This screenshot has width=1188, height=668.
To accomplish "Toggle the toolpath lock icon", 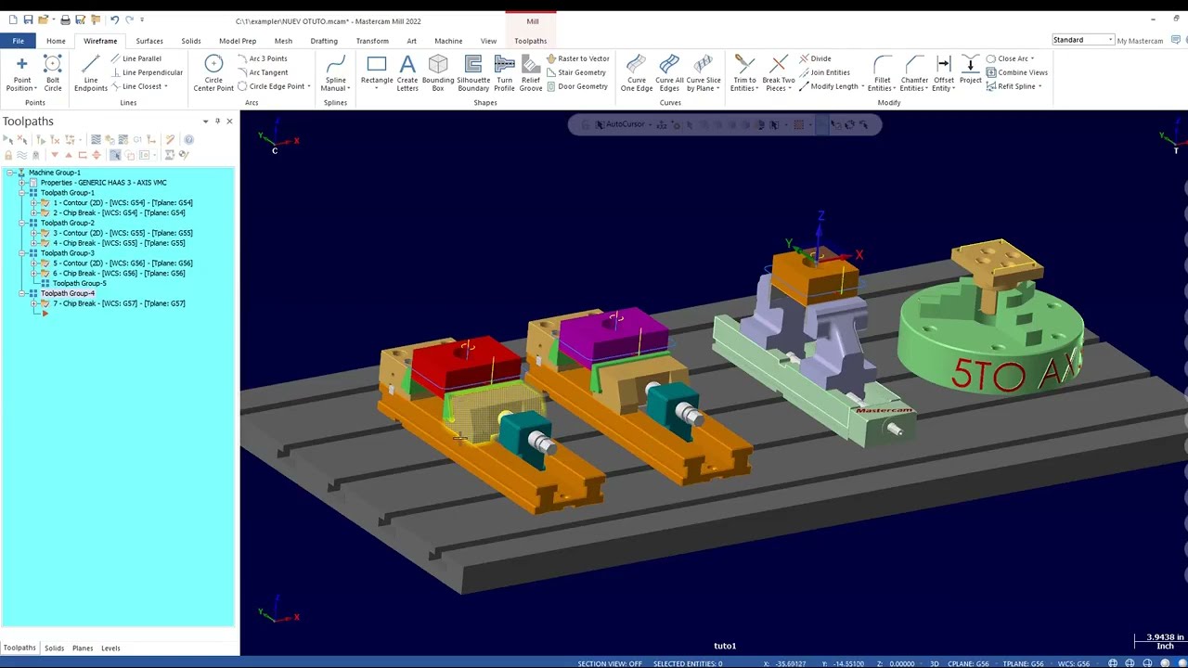I will (x=8, y=155).
